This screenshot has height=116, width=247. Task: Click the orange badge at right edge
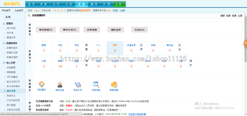coord(245,43)
